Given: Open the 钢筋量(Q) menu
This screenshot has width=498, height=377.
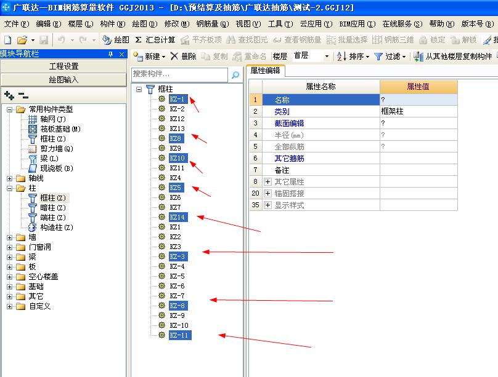Looking at the screenshot, I should click(213, 24).
